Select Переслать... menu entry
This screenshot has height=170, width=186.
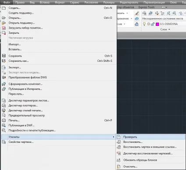click(x=58, y=94)
